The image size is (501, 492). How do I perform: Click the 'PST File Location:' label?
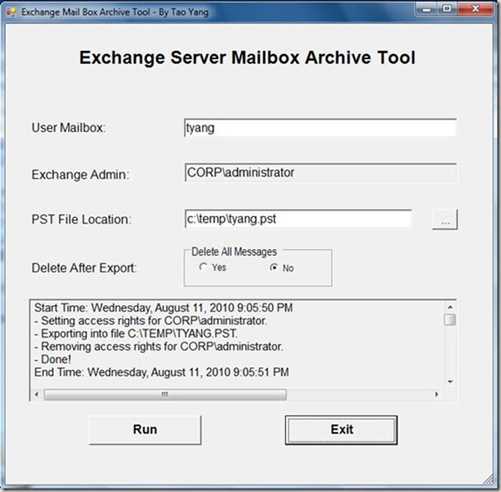click(x=81, y=219)
